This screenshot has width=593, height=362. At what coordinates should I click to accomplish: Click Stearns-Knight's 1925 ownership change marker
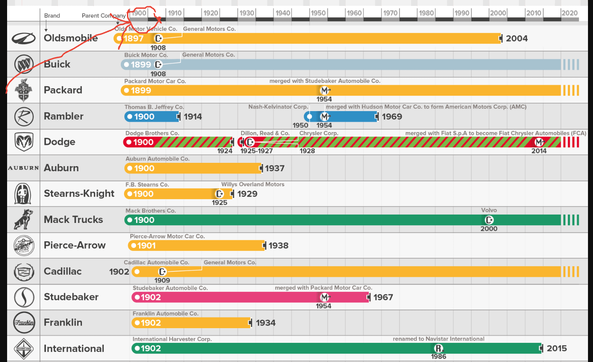click(x=220, y=194)
